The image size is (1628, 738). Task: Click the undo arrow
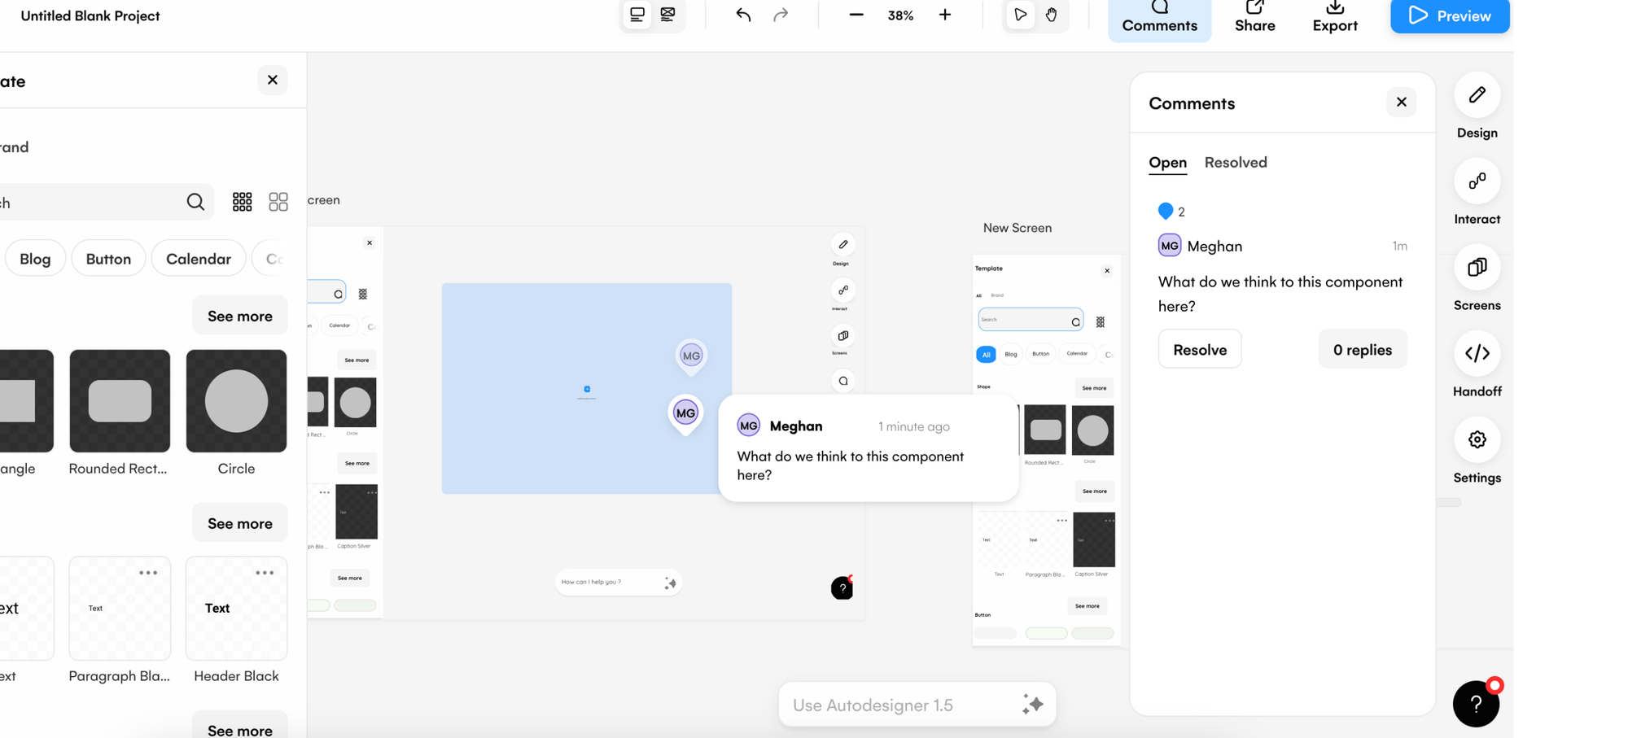(x=743, y=15)
